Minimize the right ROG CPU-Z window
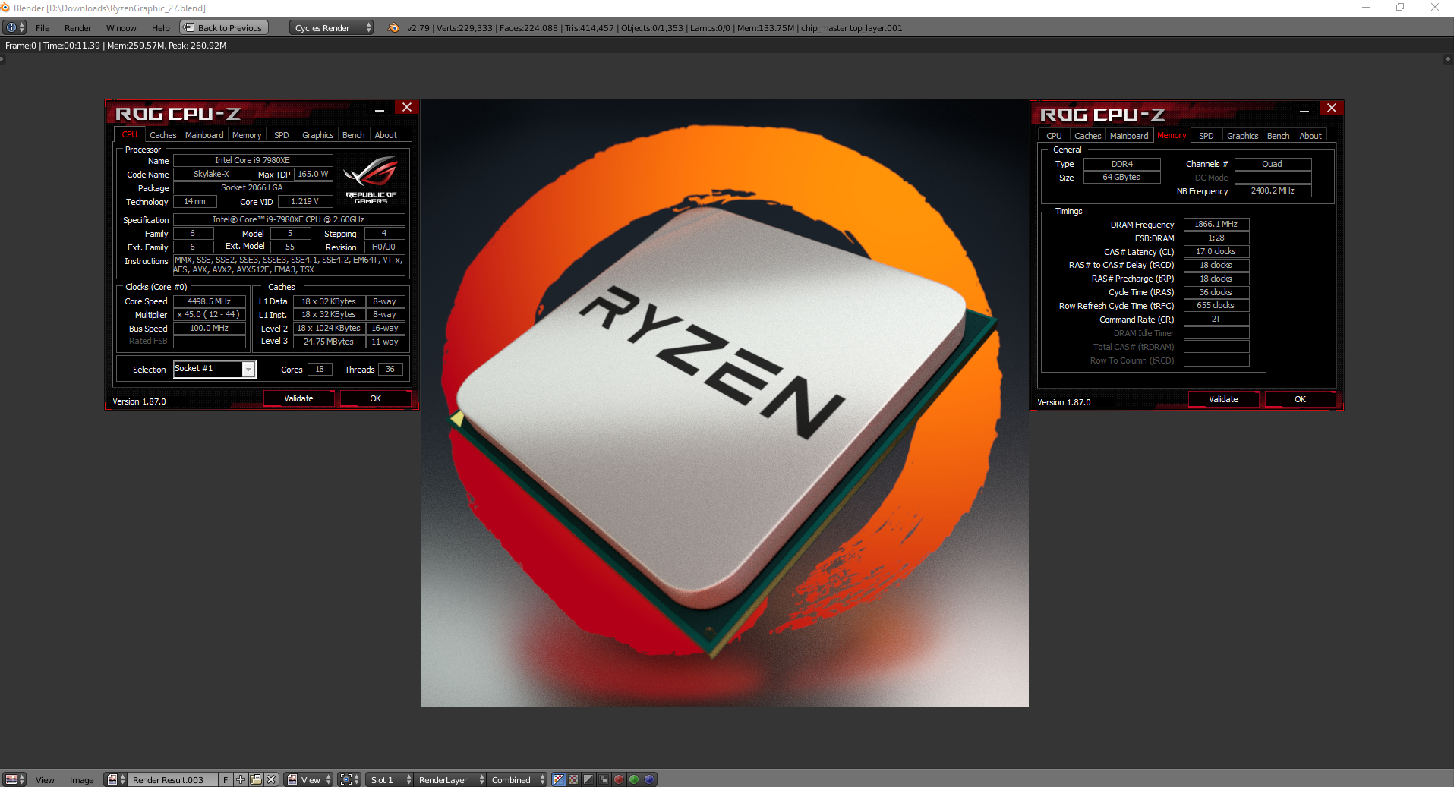The width and height of the screenshot is (1454, 787). pyautogui.click(x=1304, y=110)
